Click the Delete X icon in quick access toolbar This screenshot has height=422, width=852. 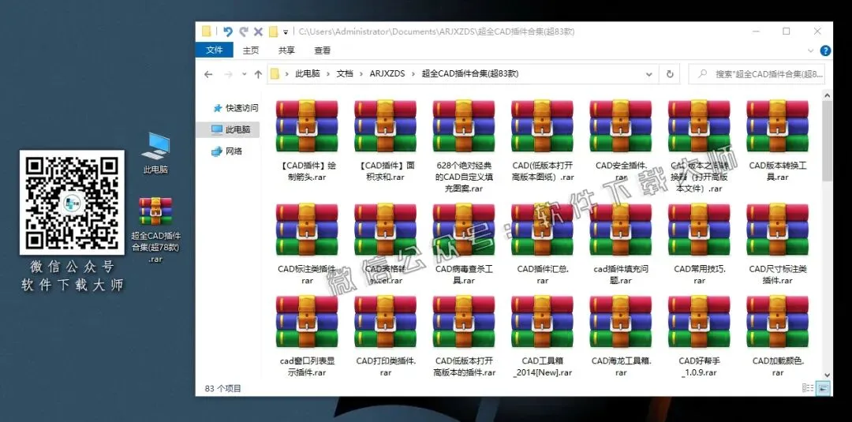(259, 32)
